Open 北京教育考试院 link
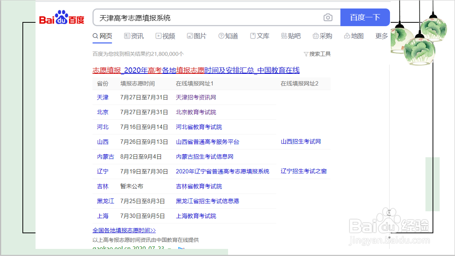This screenshot has width=455, height=256. (196, 112)
